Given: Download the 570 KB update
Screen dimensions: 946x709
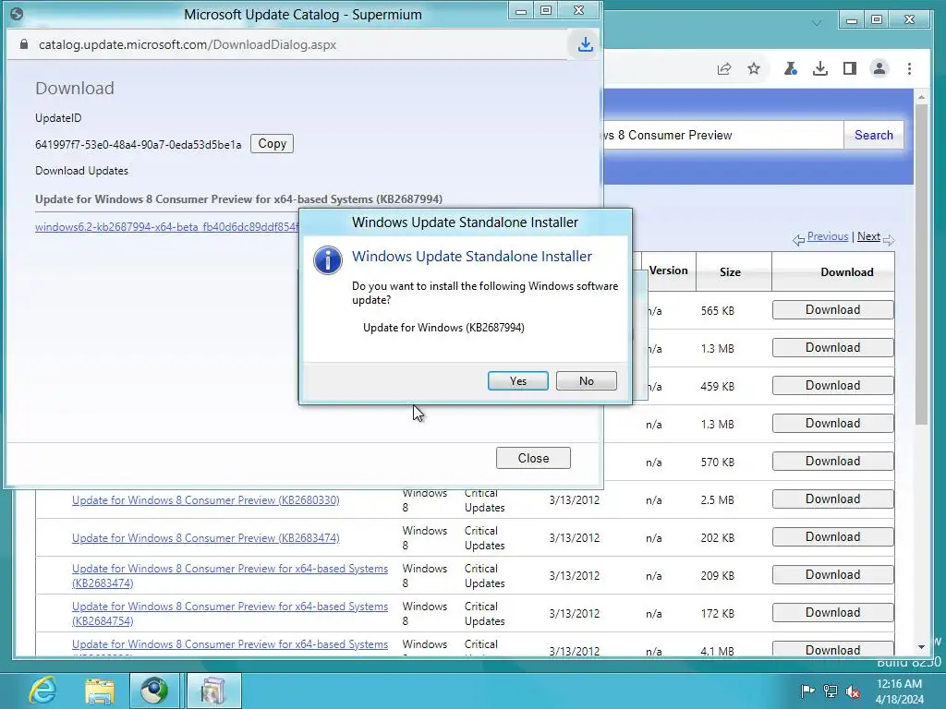Looking at the screenshot, I should [x=832, y=462].
